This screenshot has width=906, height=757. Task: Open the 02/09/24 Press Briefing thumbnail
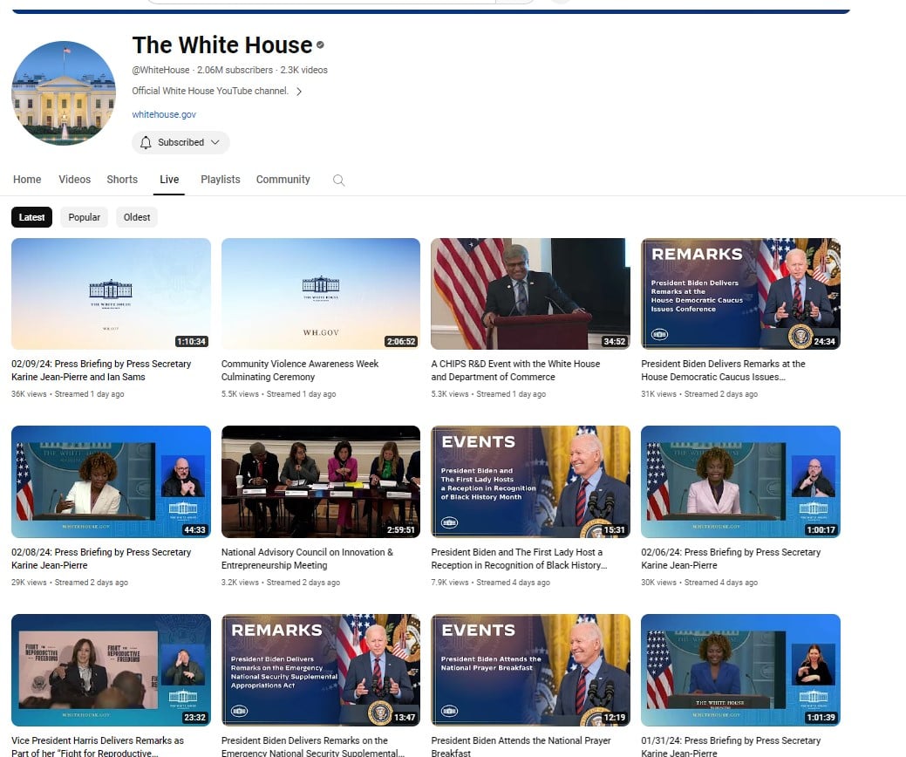pyautogui.click(x=111, y=294)
